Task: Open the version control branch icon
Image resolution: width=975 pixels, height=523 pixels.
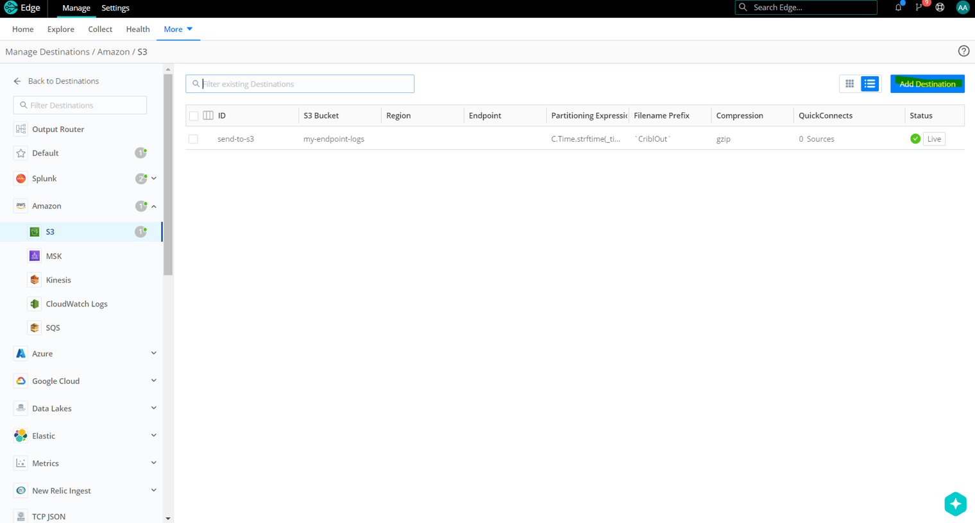Action: (919, 8)
